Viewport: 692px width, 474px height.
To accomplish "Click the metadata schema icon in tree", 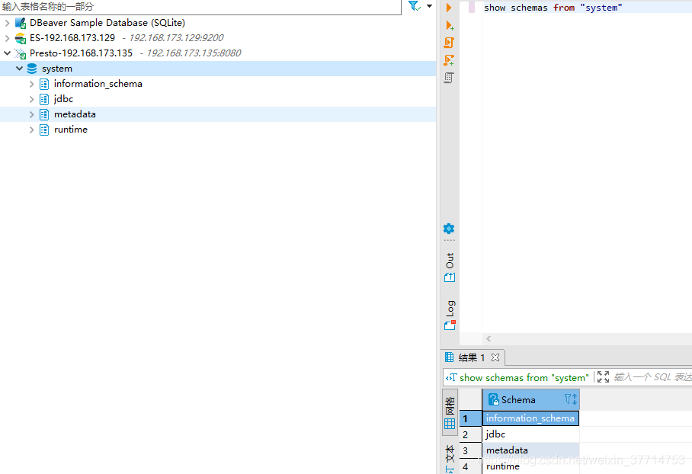I will point(44,114).
